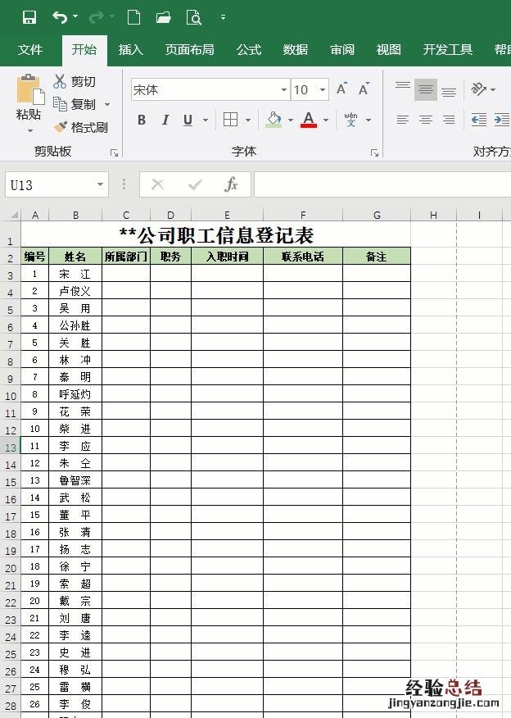Select column F header
511x718 pixels.
click(x=303, y=215)
